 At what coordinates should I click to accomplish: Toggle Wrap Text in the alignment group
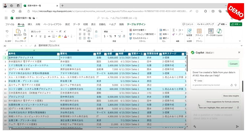pos(96,32)
